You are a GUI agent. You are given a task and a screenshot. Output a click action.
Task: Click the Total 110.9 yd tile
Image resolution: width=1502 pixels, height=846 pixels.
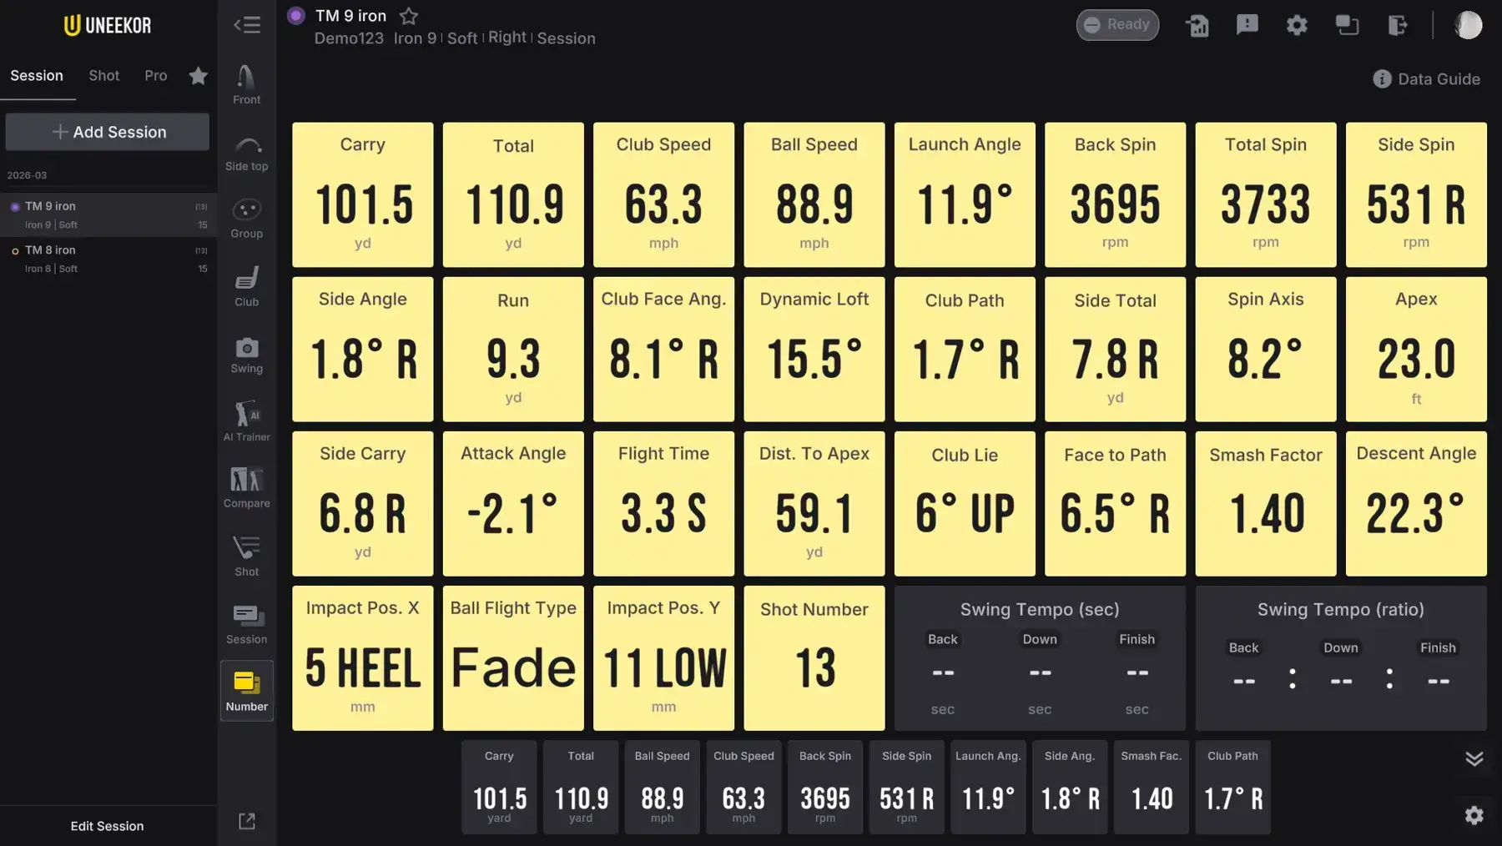[513, 194]
